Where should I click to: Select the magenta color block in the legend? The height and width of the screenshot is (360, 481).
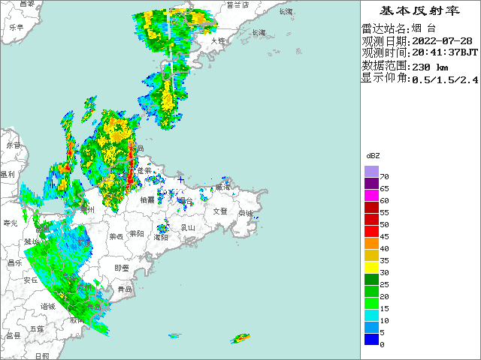371,196
